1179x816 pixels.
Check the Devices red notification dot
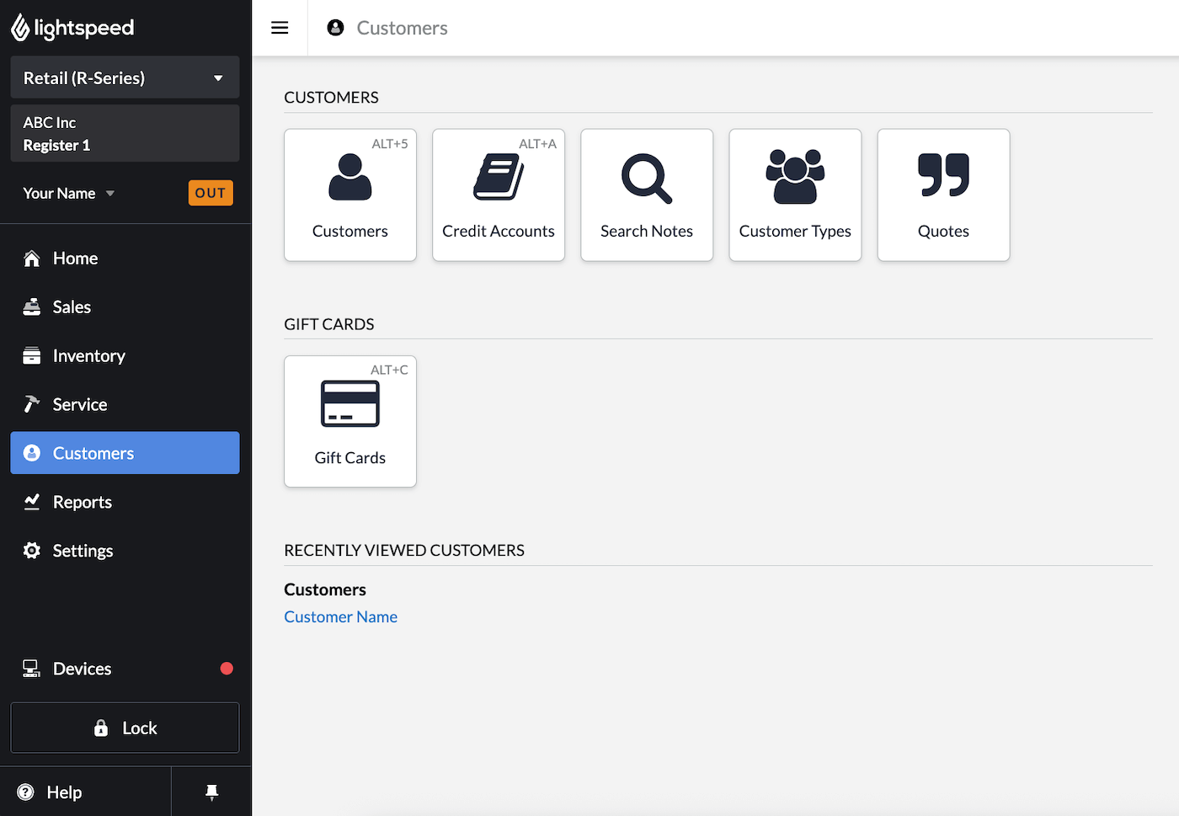tap(226, 668)
